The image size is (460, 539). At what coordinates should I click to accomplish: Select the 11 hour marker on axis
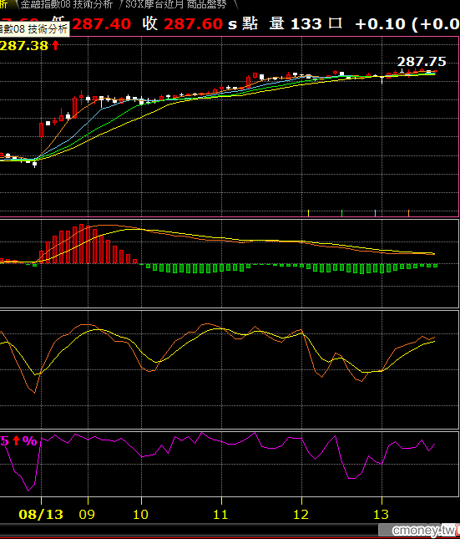click(x=220, y=514)
